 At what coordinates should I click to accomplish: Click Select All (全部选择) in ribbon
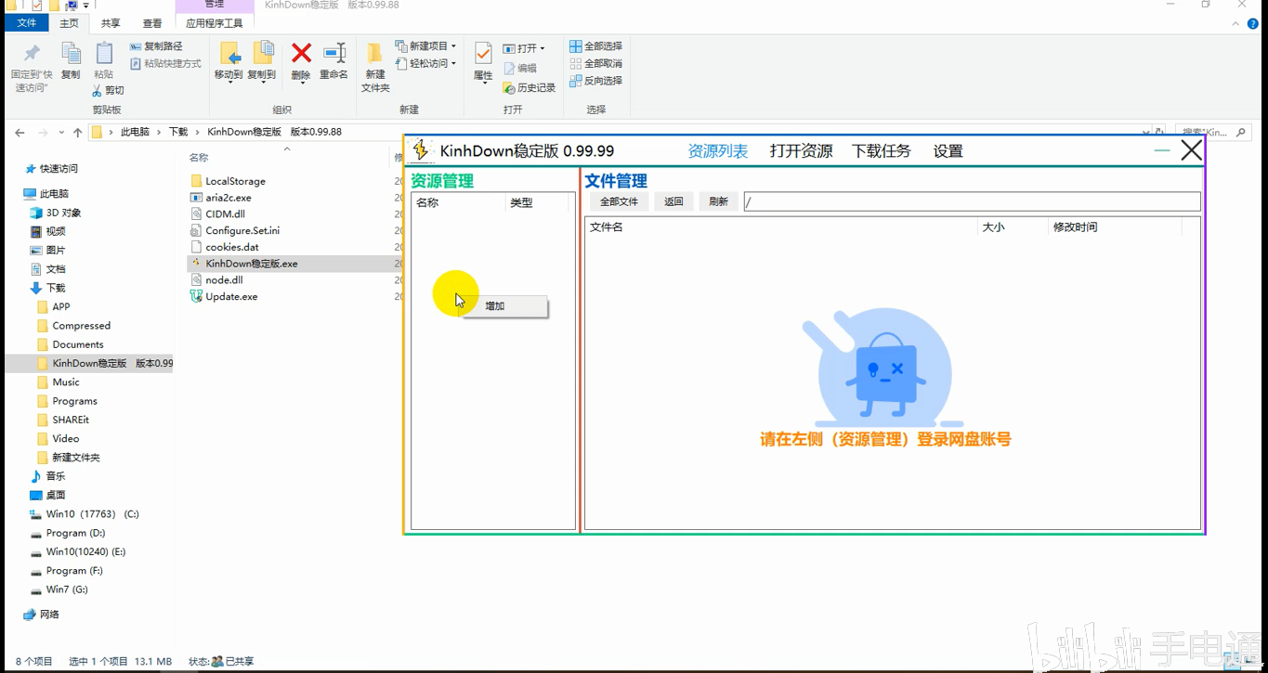coord(595,46)
